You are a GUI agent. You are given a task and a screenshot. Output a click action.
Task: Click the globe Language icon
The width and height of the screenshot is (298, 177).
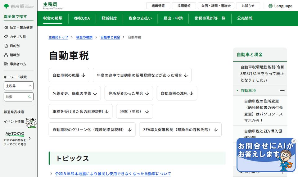270,6
